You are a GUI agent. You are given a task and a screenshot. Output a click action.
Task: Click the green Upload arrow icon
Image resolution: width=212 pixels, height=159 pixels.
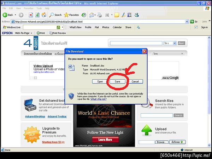[x=147, y=130]
